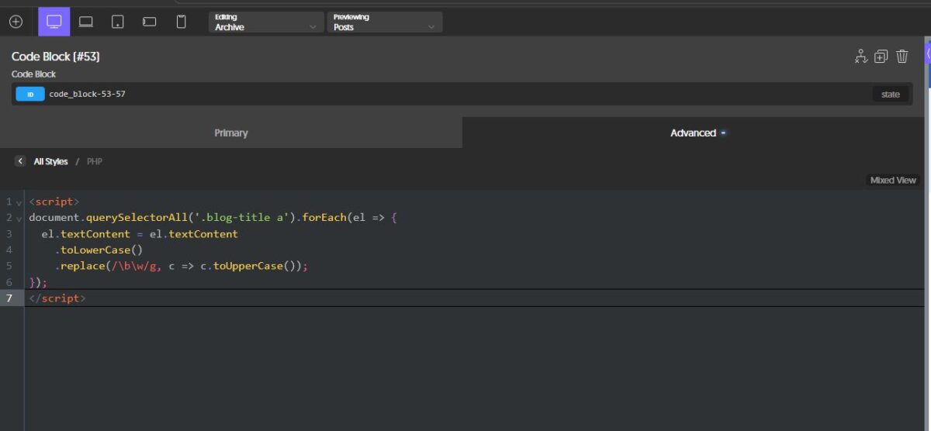Image resolution: width=931 pixels, height=431 pixels.
Task: Click the blue ID selector badge
Action: coord(30,95)
